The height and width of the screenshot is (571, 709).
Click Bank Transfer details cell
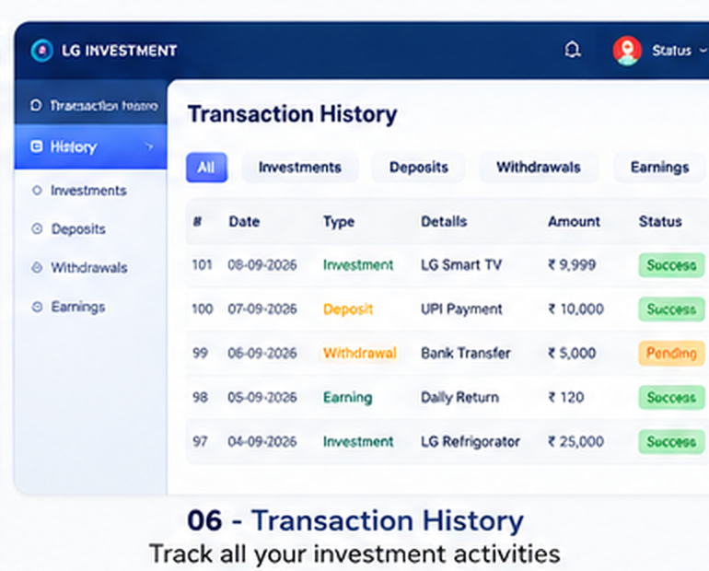tap(466, 353)
